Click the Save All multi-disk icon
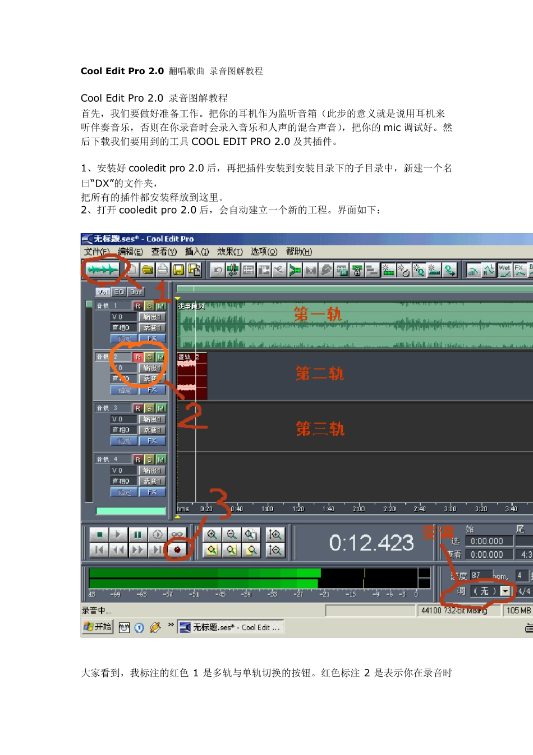Screen dimensions: 533x755 pos(194,270)
